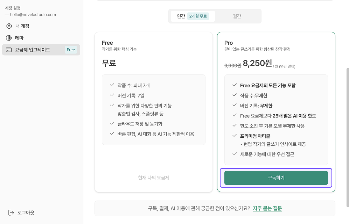Click the Free badge in sidebar
The width and height of the screenshot is (349, 224).
point(71,50)
